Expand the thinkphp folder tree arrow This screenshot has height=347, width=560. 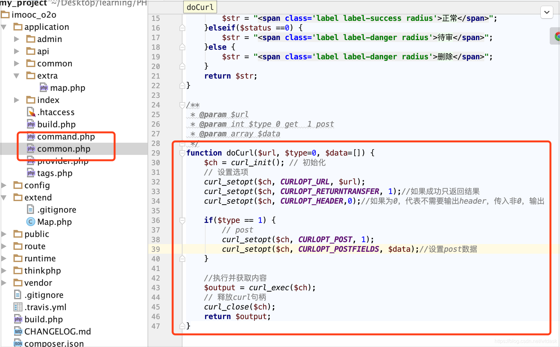[4, 271]
